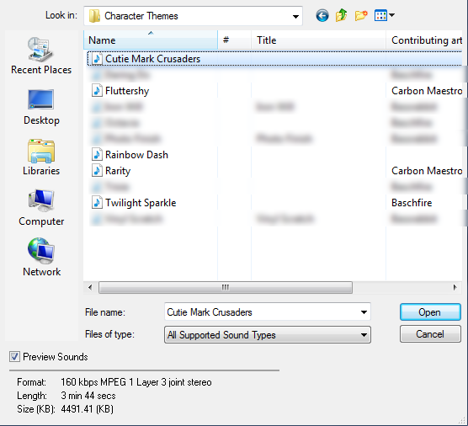Create a new folder

pos(360,15)
